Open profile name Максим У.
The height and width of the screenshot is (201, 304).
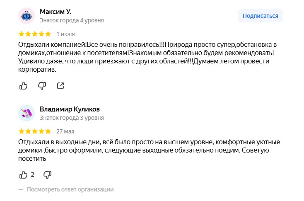[x=55, y=12]
